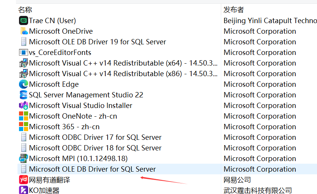Select Microsoft OneNote - zh-cn entry
The height and width of the screenshot is (194, 317).
point(73,116)
